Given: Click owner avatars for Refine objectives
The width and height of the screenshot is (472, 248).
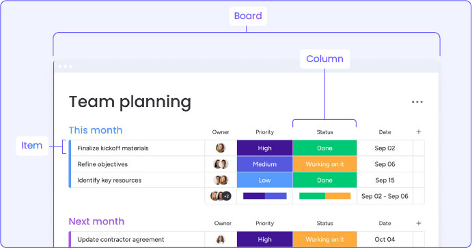Looking at the screenshot, I should 221,164.
